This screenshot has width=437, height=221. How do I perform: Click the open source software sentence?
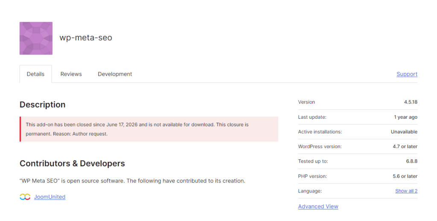132,181
